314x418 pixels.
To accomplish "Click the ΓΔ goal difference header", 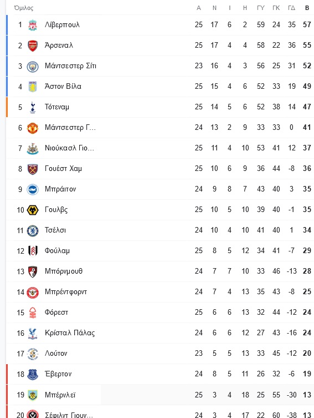I will coord(291,8).
